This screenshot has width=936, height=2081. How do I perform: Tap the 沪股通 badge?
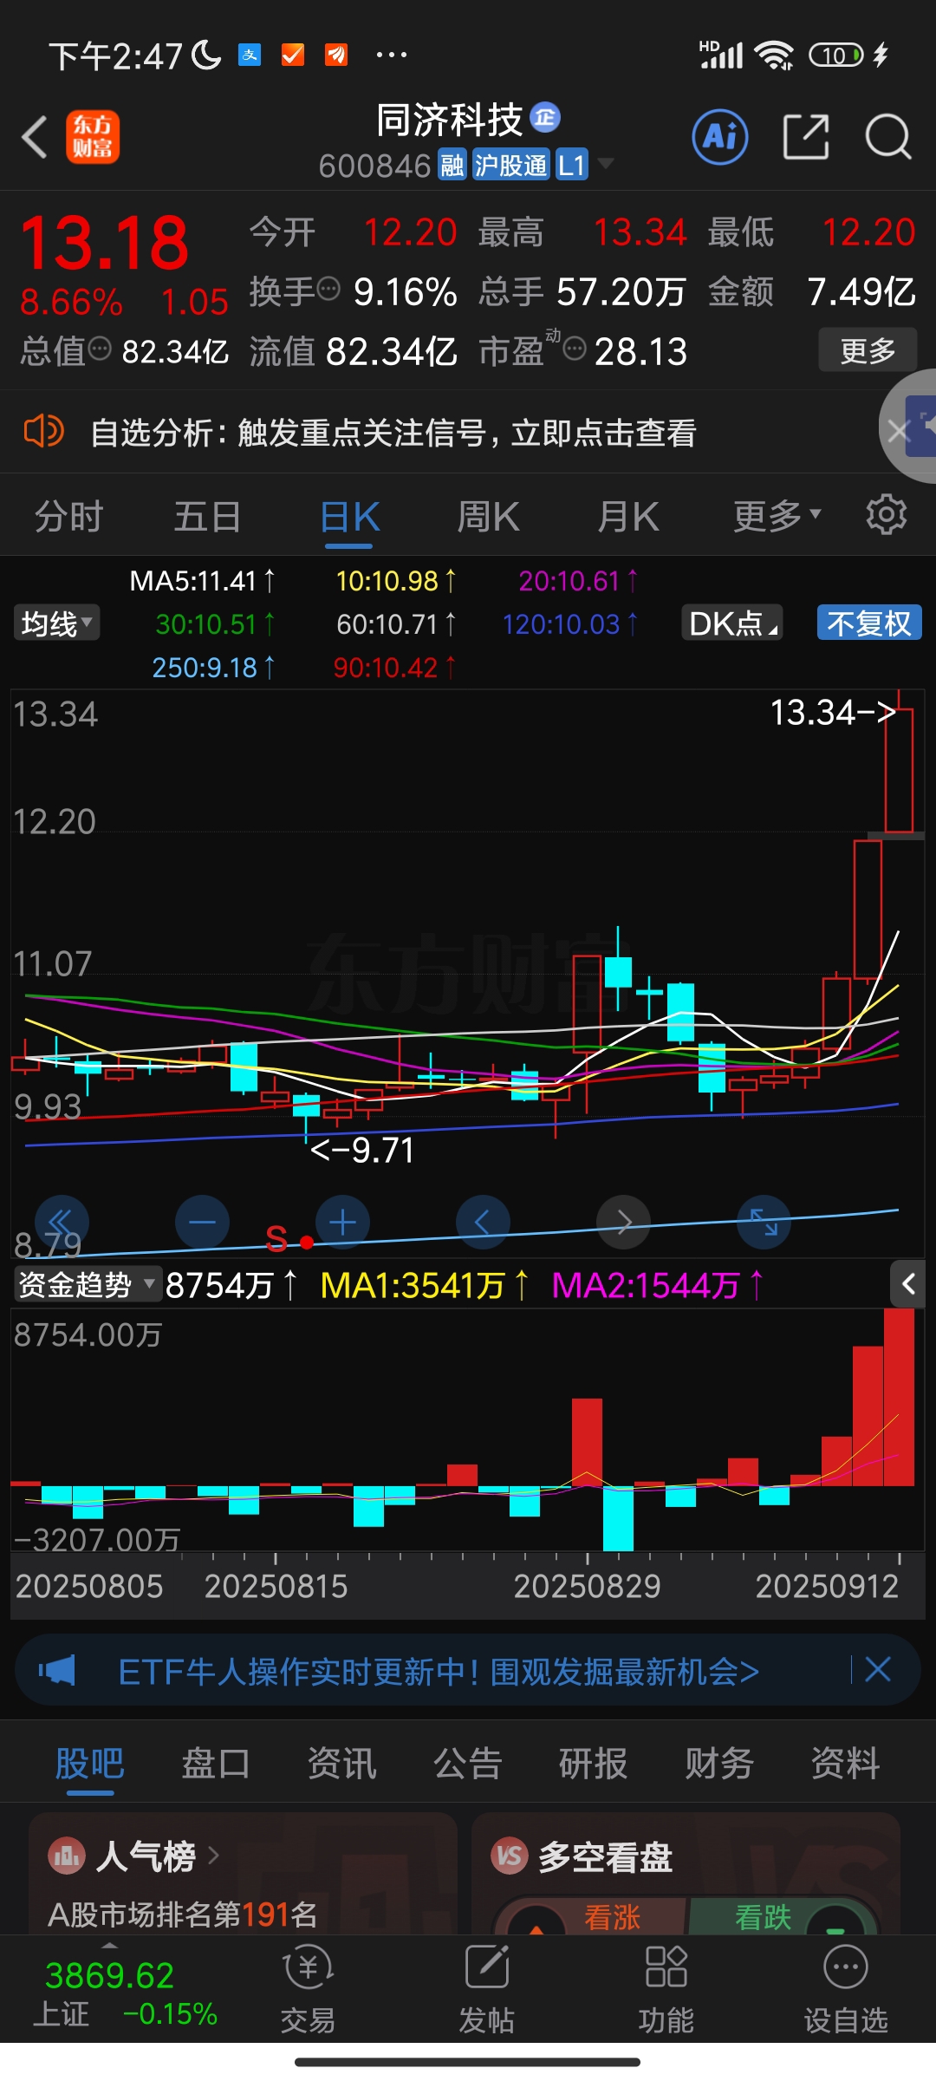510,165
